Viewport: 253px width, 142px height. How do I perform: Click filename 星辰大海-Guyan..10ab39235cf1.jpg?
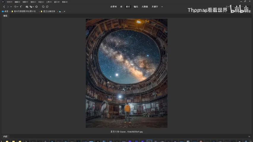tap(126, 132)
